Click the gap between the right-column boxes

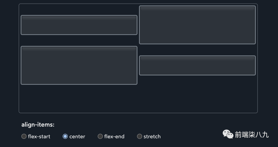click(197, 50)
